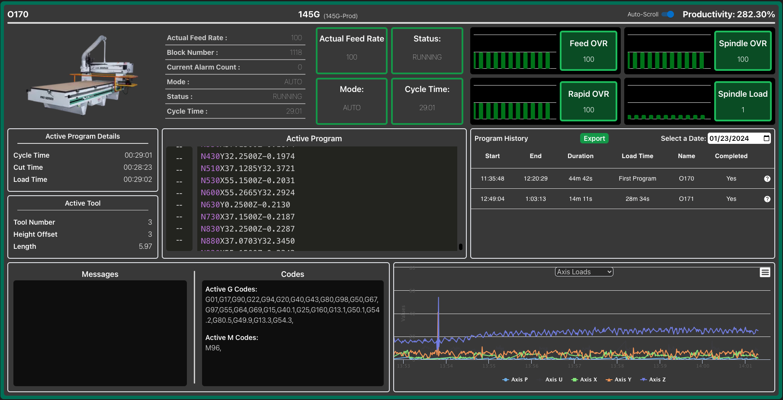The width and height of the screenshot is (783, 400).
Task: Click the calendar icon in date field
Action: click(767, 138)
